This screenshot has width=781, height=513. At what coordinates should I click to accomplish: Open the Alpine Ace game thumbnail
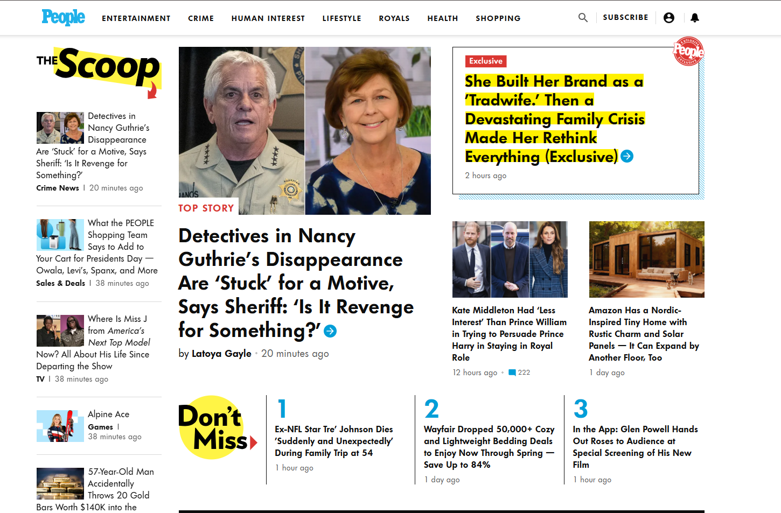(x=60, y=425)
